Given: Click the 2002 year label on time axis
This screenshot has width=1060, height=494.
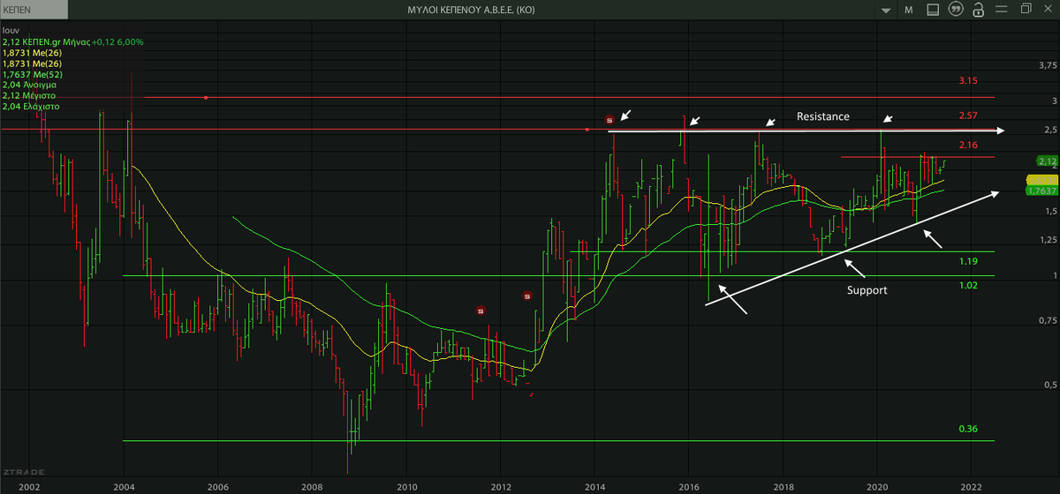Looking at the screenshot, I should [x=29, y=486].
